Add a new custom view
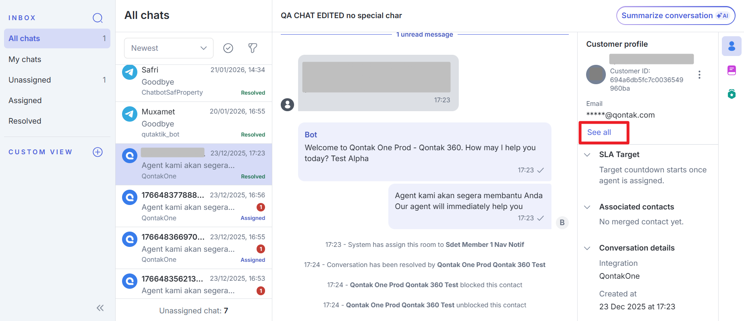Screen dimensions: 744x321 point(97,152)
